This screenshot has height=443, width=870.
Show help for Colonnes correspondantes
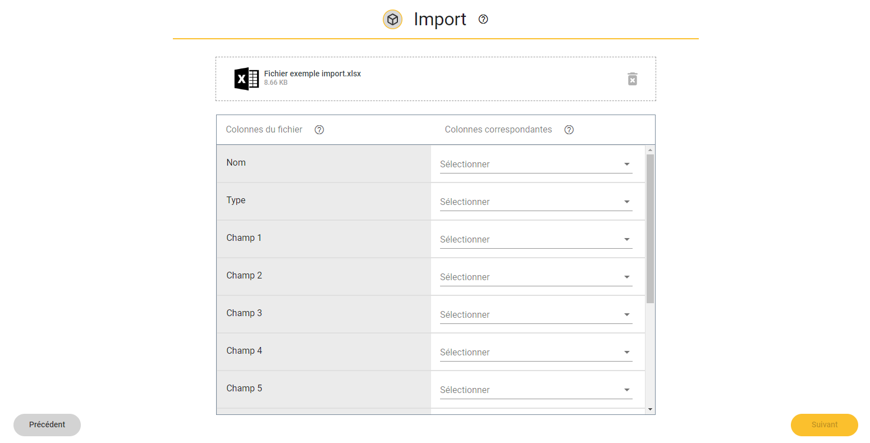pyautogui.click(x=569, y=130)
